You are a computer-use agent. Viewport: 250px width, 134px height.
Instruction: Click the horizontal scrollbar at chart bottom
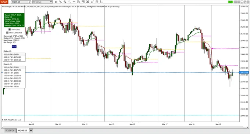point(125,127)
